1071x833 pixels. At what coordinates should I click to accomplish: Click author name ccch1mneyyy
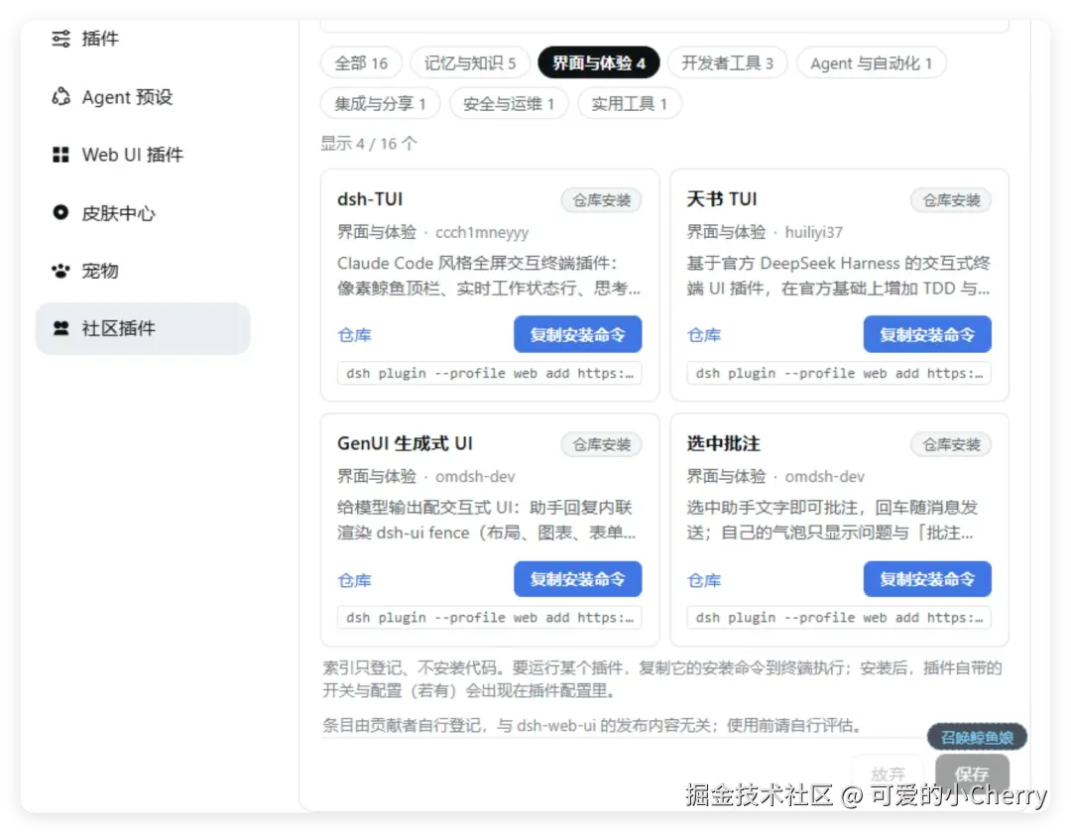tap(482, 233)
